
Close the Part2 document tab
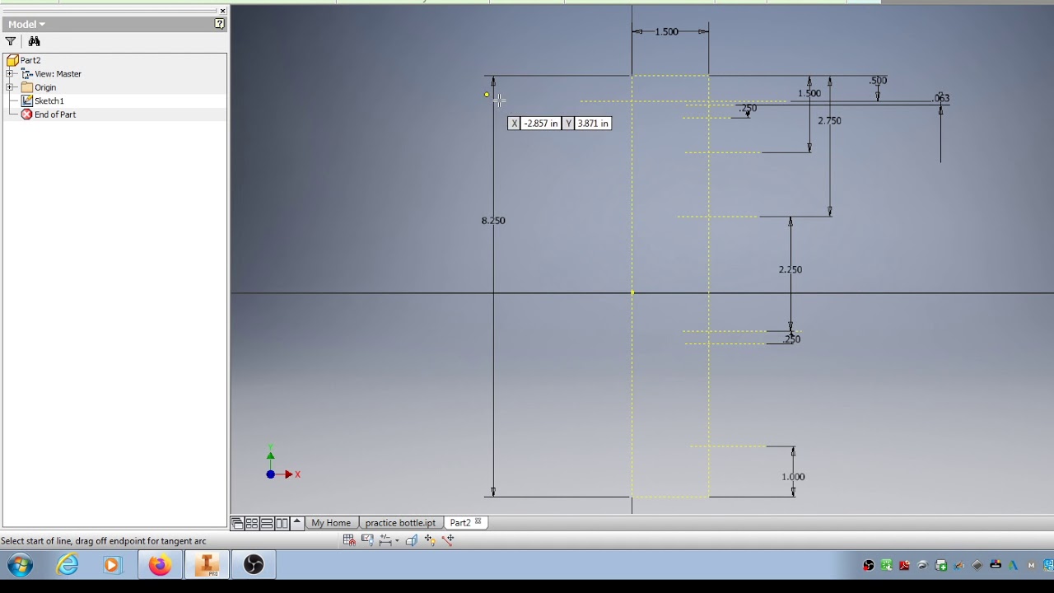[478, 522]
